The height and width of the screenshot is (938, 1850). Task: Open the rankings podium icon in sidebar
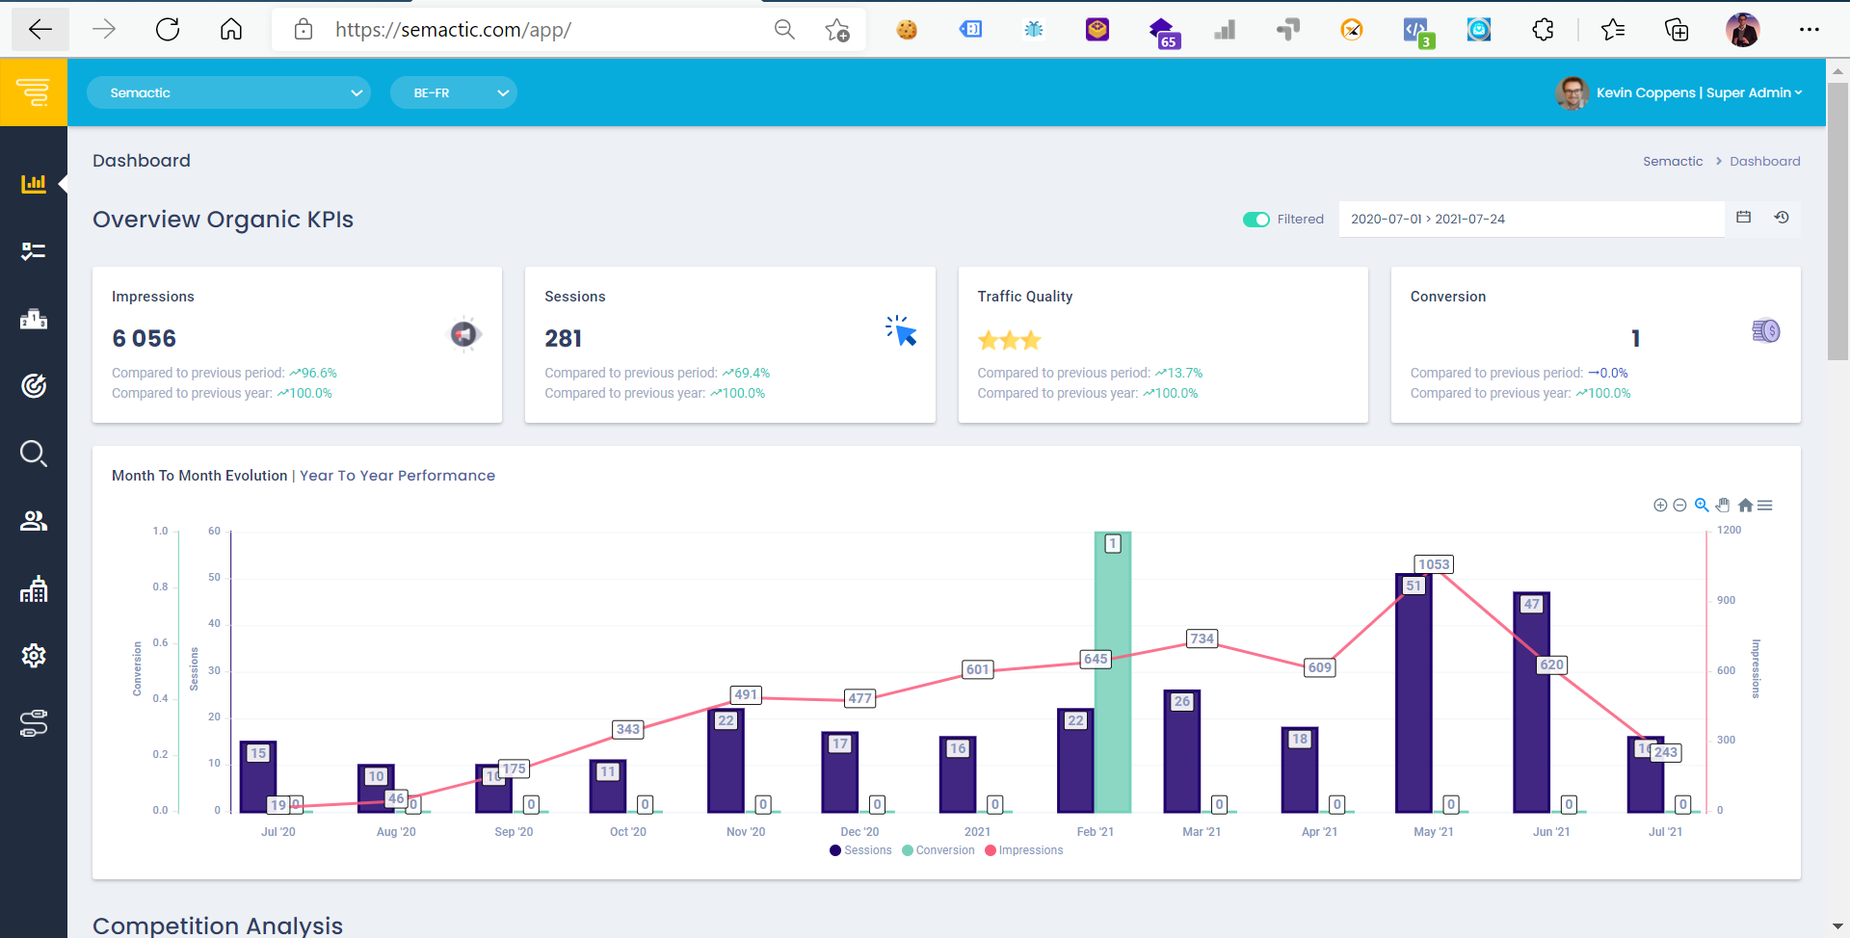click(35, 319)
